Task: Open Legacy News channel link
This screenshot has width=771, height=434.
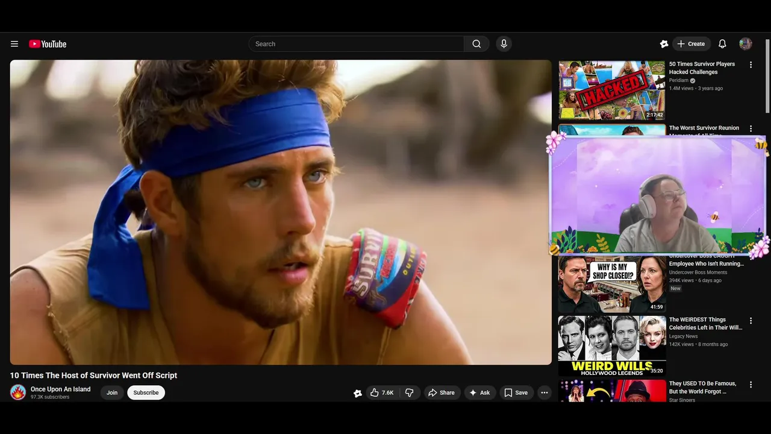Action: click(684, 336)
